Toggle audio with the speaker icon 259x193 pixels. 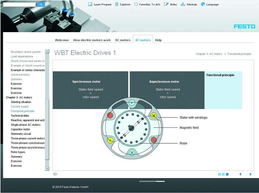tap(55, 174)
